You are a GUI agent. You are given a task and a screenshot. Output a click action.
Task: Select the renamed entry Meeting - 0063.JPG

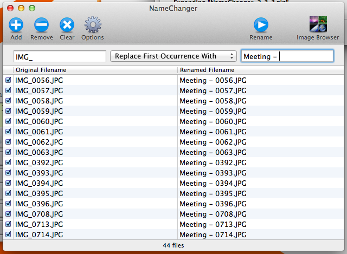coord(213,152)
